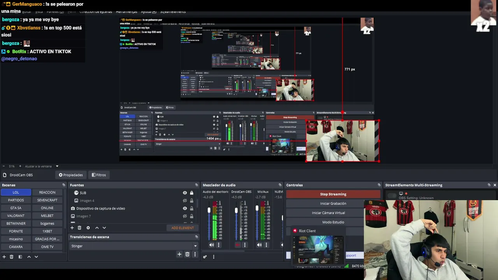This screenshot has height=280, width=498.
Task: Show the Imagen 7 source using its eye icon
Action: (185, 216)
